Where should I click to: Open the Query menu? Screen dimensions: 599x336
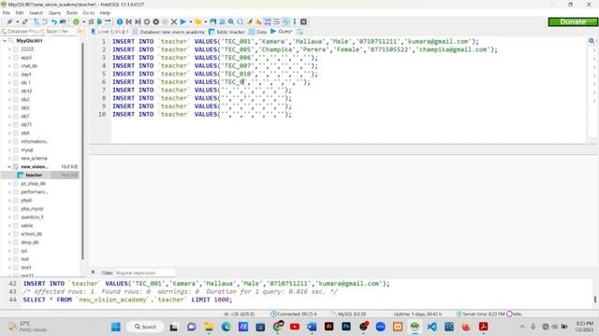[x=54, y=13]
